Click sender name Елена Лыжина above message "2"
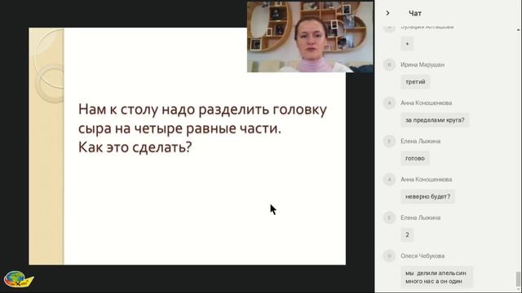This screenshot has width=522, height=293. coord(421,217)
